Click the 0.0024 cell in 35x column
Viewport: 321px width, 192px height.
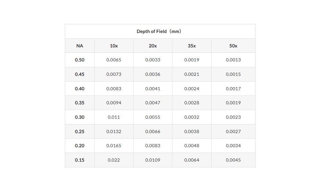pyautogui.click(x=192, y=89)
